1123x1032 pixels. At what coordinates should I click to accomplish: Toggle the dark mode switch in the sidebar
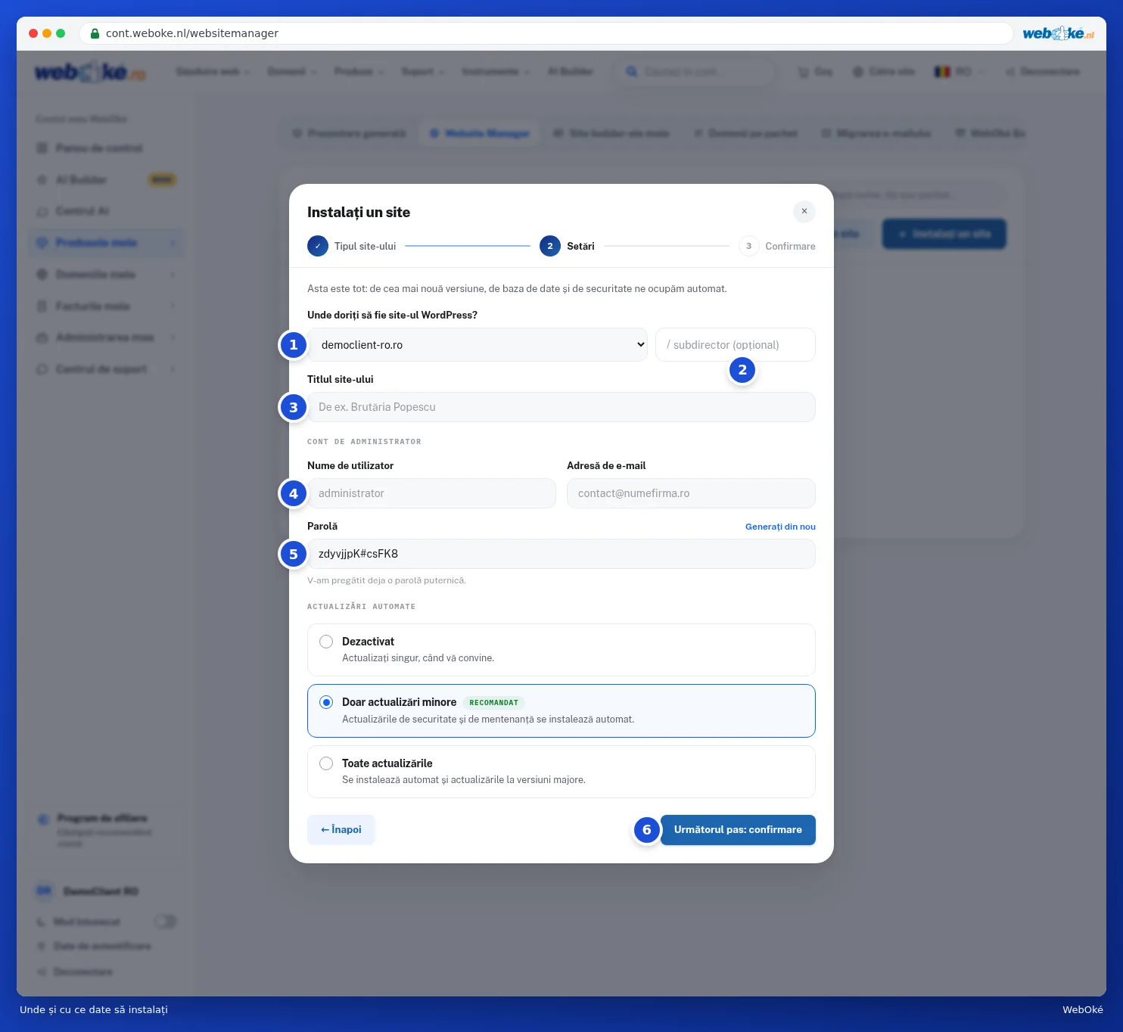(x=165, y=922)
